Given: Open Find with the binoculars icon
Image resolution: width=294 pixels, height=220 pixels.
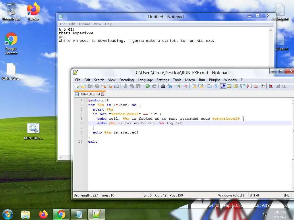Looking at the screenshot, I should [x=163, y=86].
